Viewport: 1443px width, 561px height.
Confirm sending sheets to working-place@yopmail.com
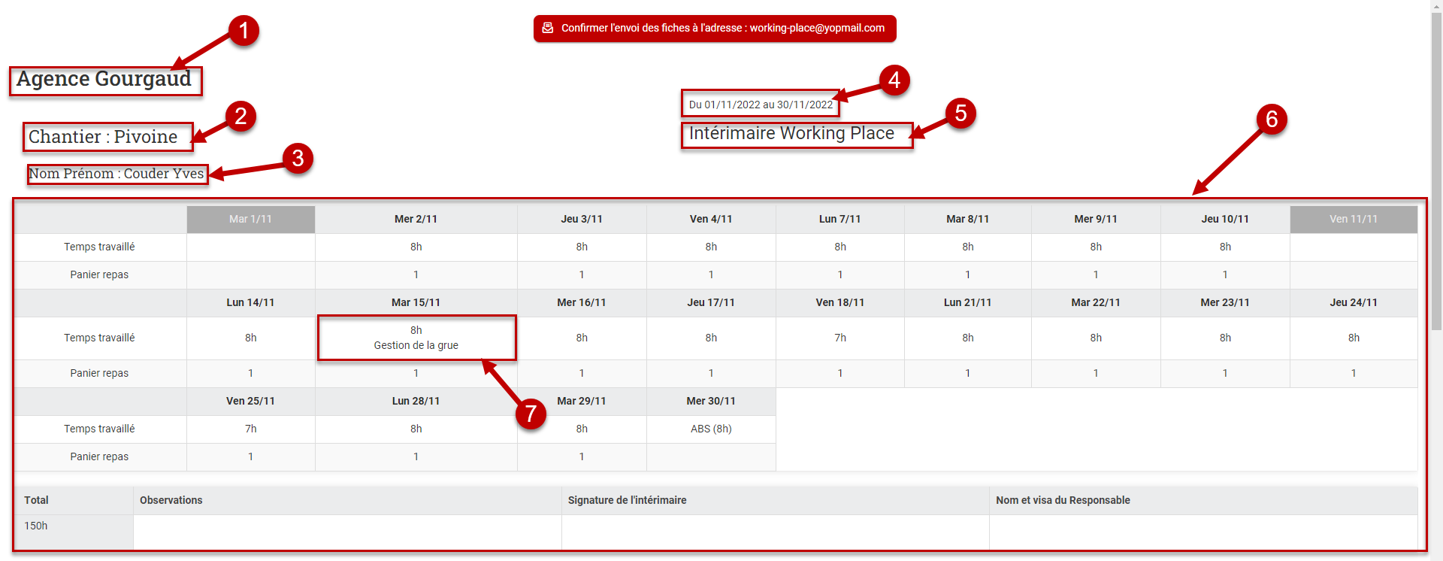coord(721,28)
